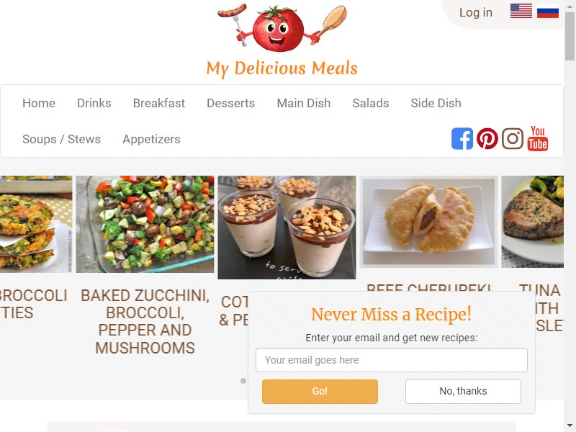This screenshot has width=576, height=432.
Task: Submit email with the Go! button
Action: pyautogui.click(x=320, y=392)
